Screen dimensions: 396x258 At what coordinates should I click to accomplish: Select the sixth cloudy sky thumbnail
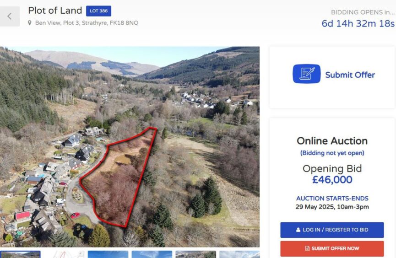(239, 254)
